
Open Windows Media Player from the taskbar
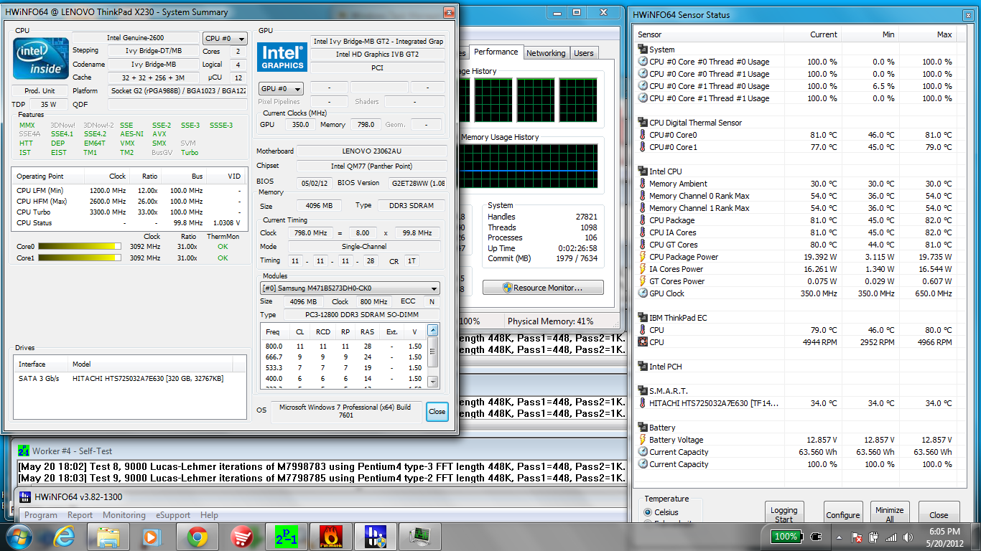153,536
